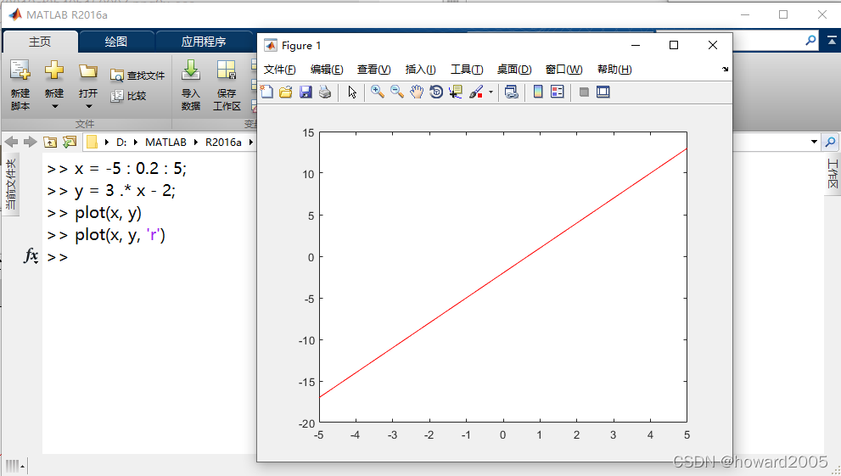Click MATLAB in the address path

coord(165,142)
